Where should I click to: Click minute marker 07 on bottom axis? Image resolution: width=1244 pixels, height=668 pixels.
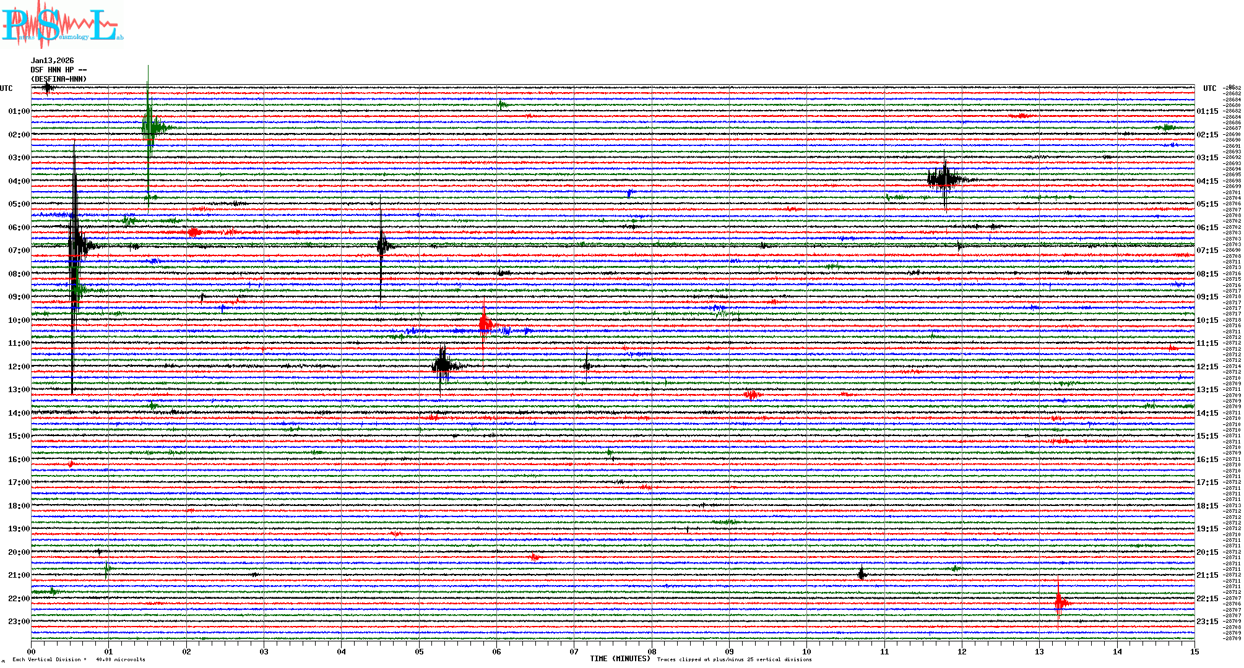pos(574,651)
